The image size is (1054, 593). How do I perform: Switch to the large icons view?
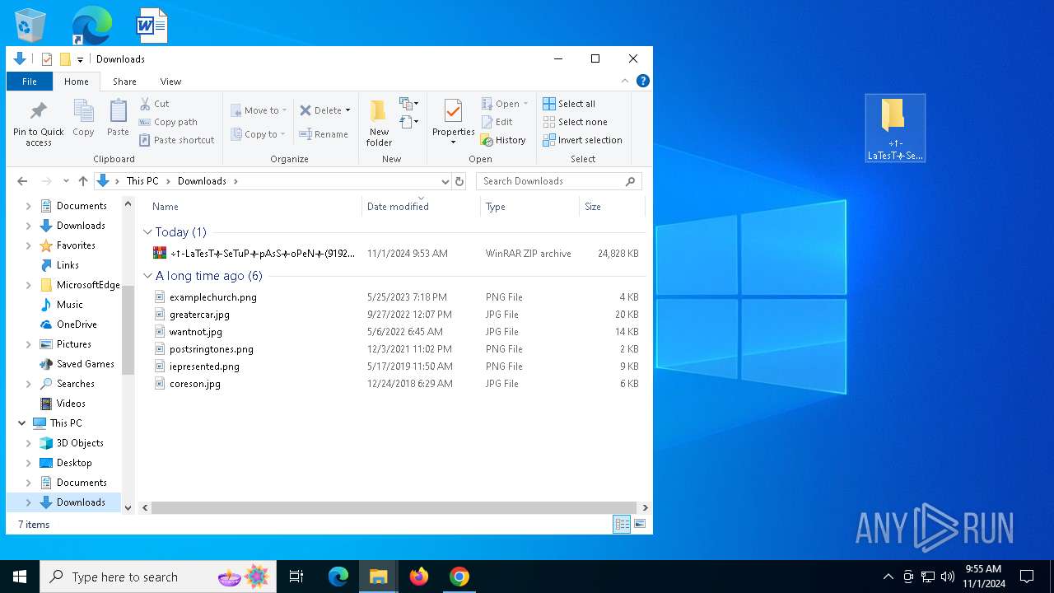point(640,524)
